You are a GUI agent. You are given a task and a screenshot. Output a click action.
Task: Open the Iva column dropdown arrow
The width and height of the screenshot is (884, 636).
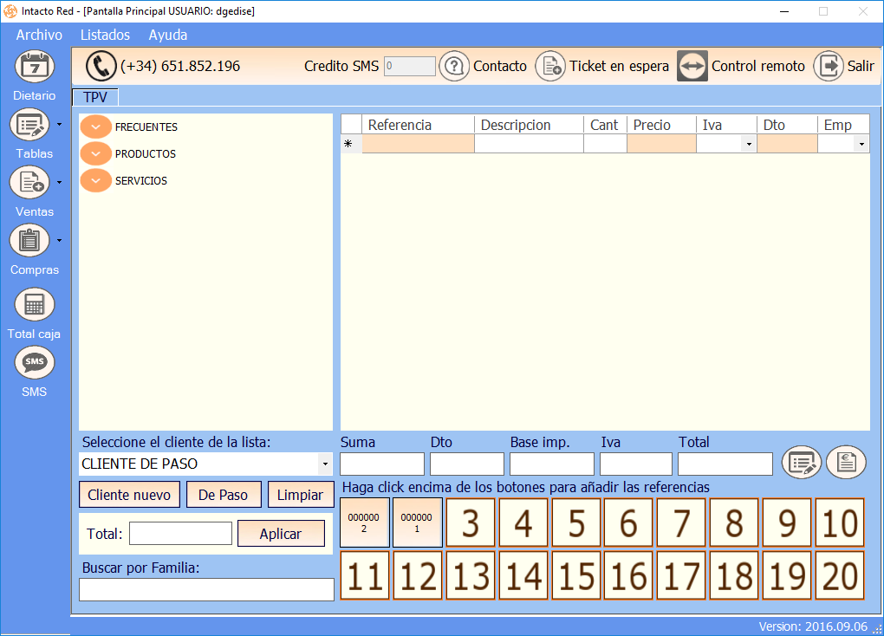coord(749,145)
